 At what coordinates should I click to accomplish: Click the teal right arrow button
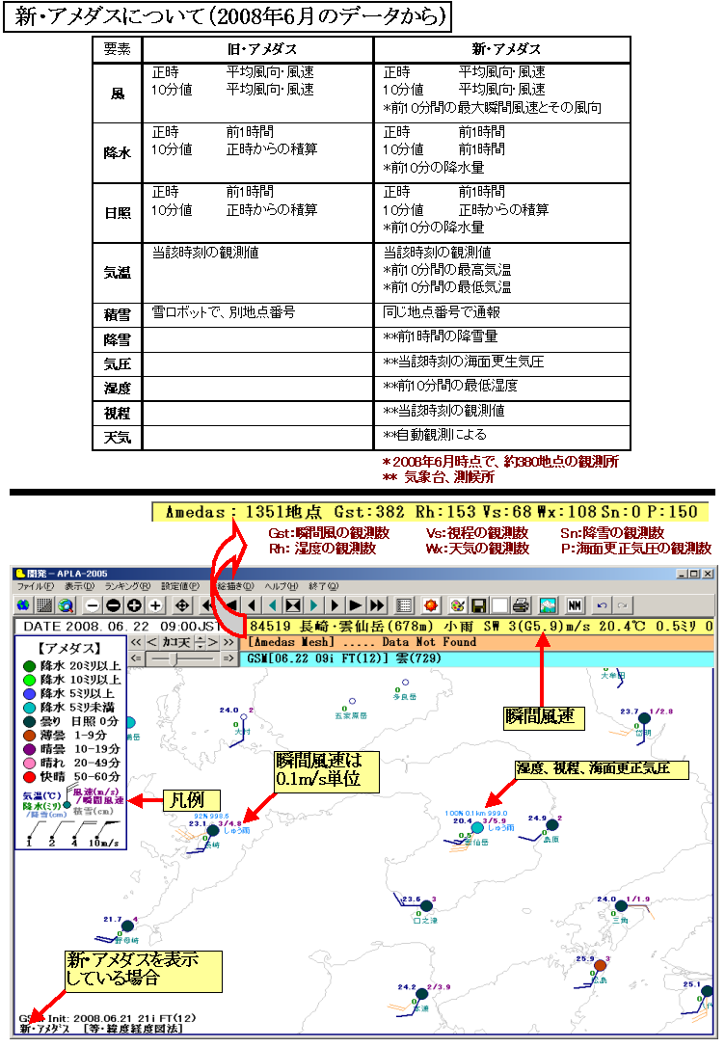(313, 604)
